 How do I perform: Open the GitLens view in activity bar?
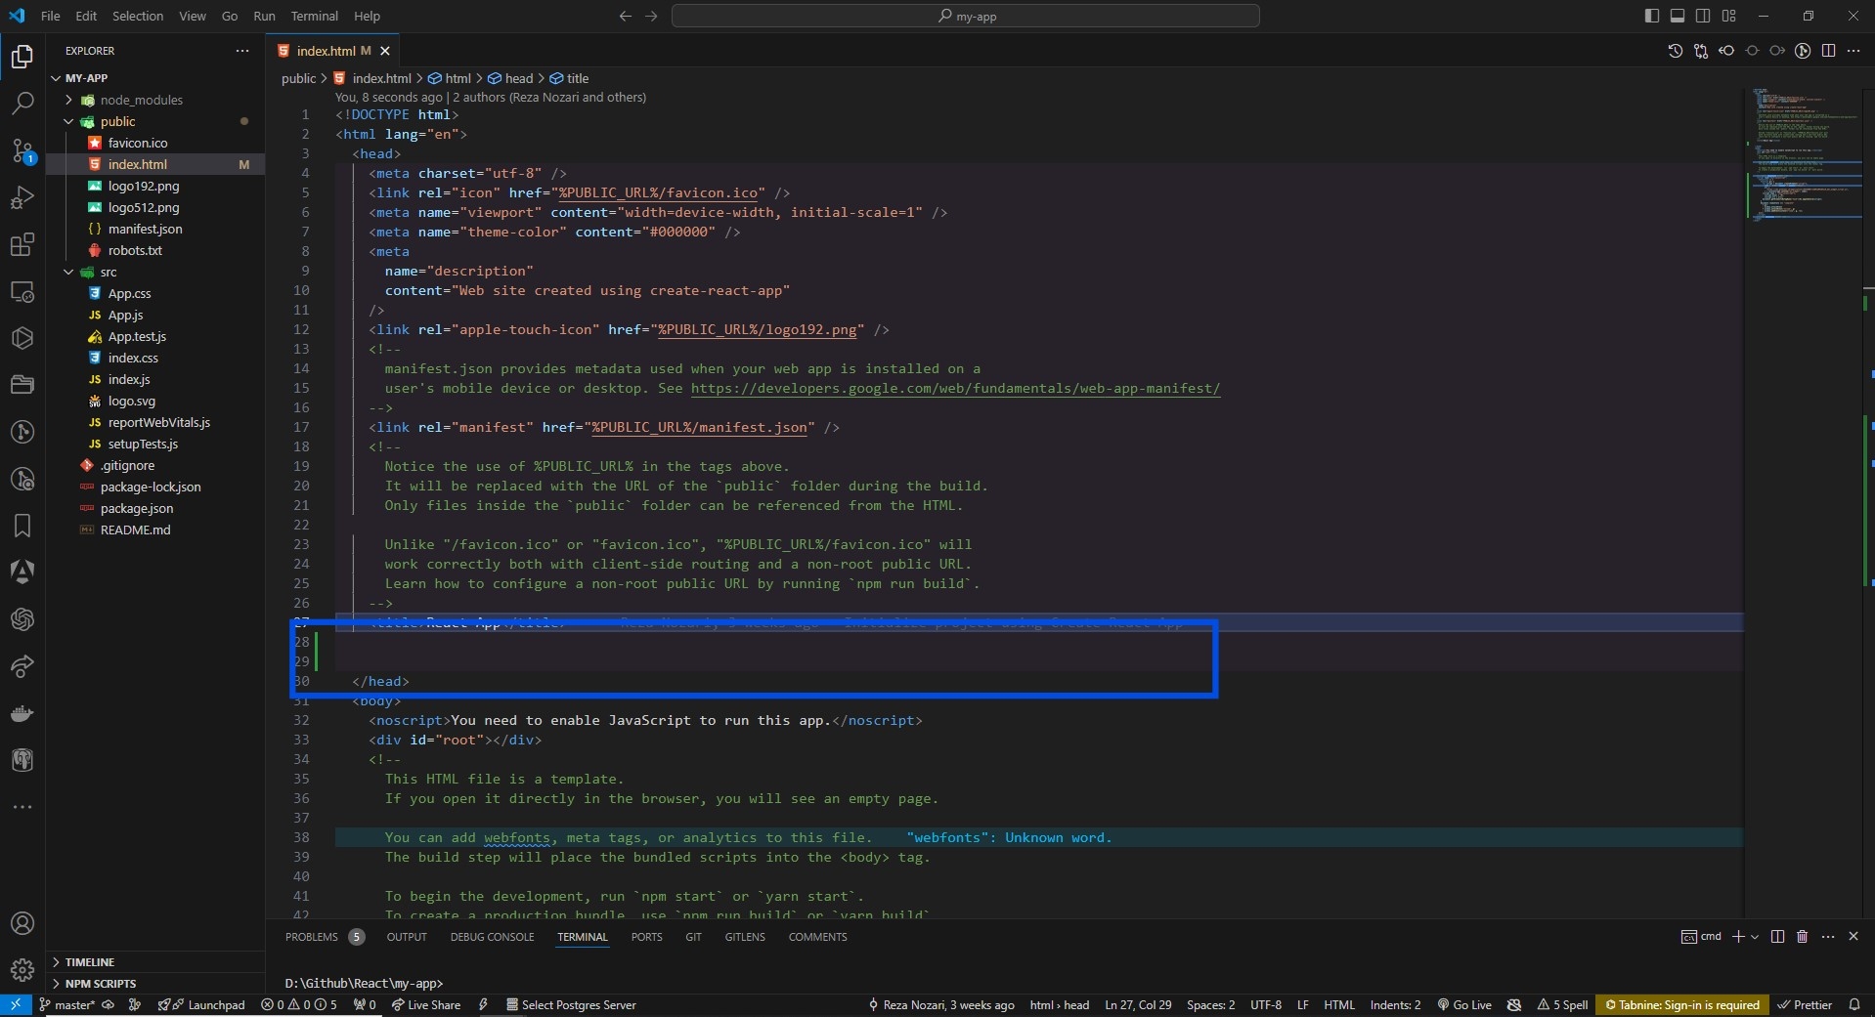pos(22,432)
